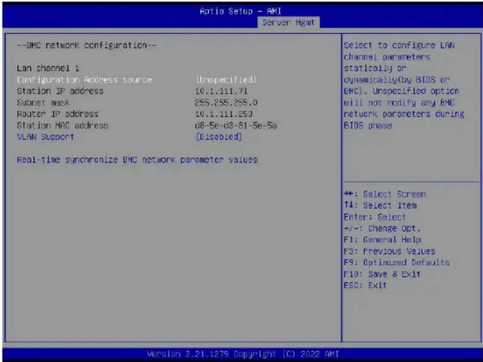Click the Station MAC address label

coord(62,125)
